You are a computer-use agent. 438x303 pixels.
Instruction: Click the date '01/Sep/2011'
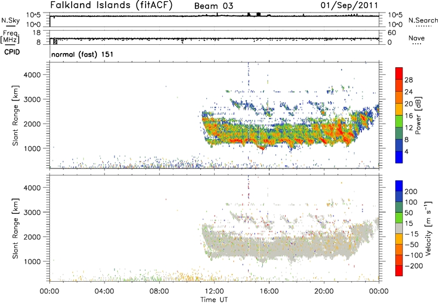click(349, 5)
